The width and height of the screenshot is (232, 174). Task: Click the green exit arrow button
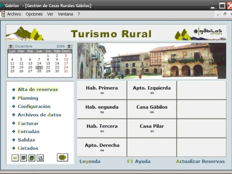point(62,157)
